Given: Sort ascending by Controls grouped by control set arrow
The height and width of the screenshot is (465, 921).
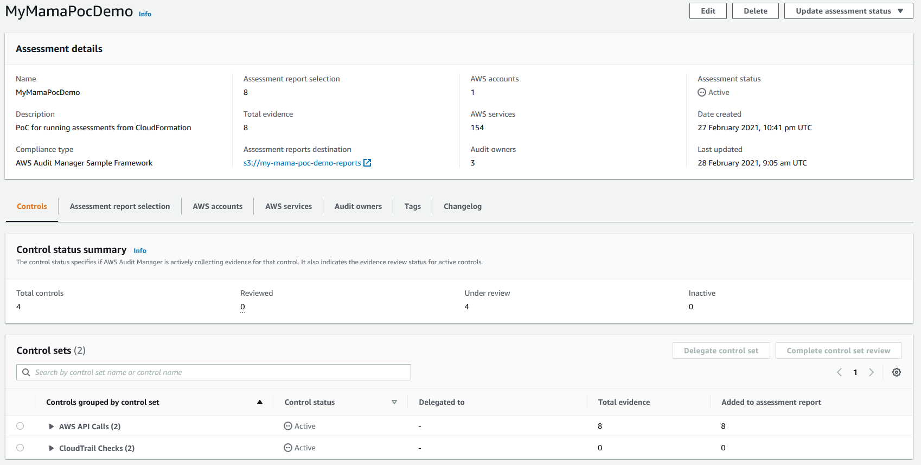Looking at the screenshot, I should click(x=260, y=402).
